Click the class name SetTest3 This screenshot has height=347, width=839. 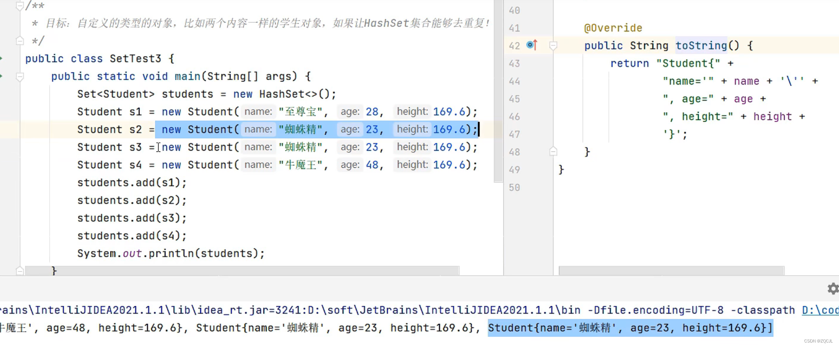[135, 59]
